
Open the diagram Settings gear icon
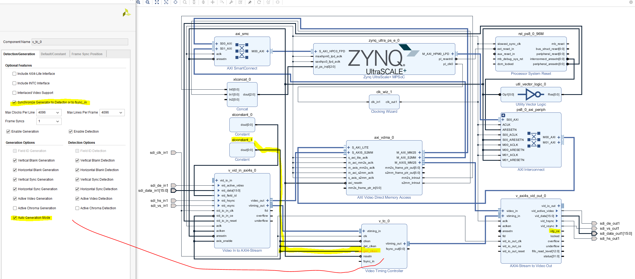point(631,2)
